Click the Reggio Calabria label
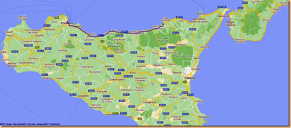291x128 pixels. (x=234, y=23)
